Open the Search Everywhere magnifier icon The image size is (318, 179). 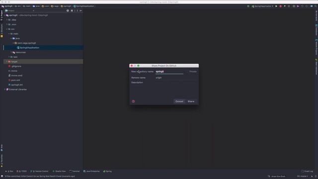pyautogui.click(x=316, y=6)
